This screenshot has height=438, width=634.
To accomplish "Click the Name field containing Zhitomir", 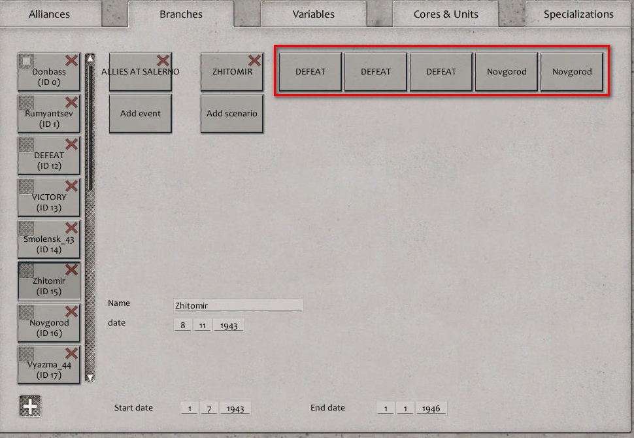I will point(238,305).
